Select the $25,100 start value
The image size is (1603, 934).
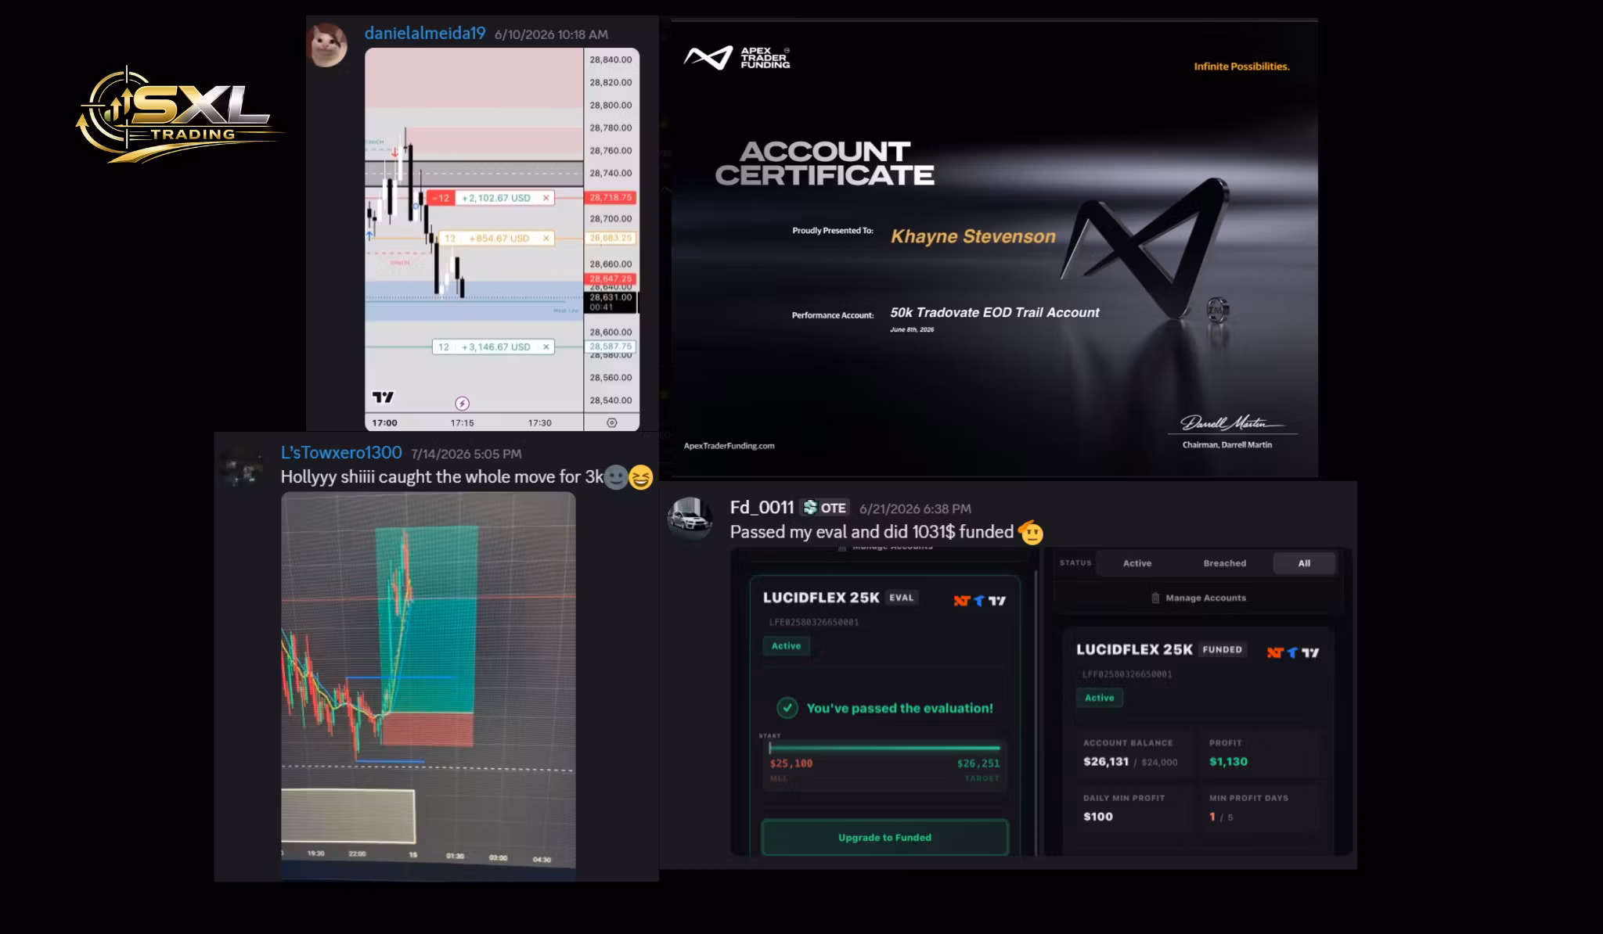click(x=791, y=763)
